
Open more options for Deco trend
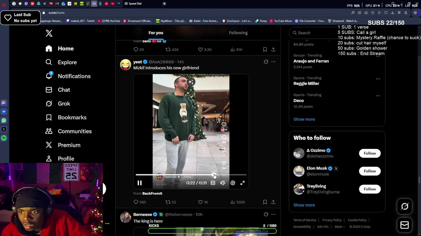click(378, 96)
